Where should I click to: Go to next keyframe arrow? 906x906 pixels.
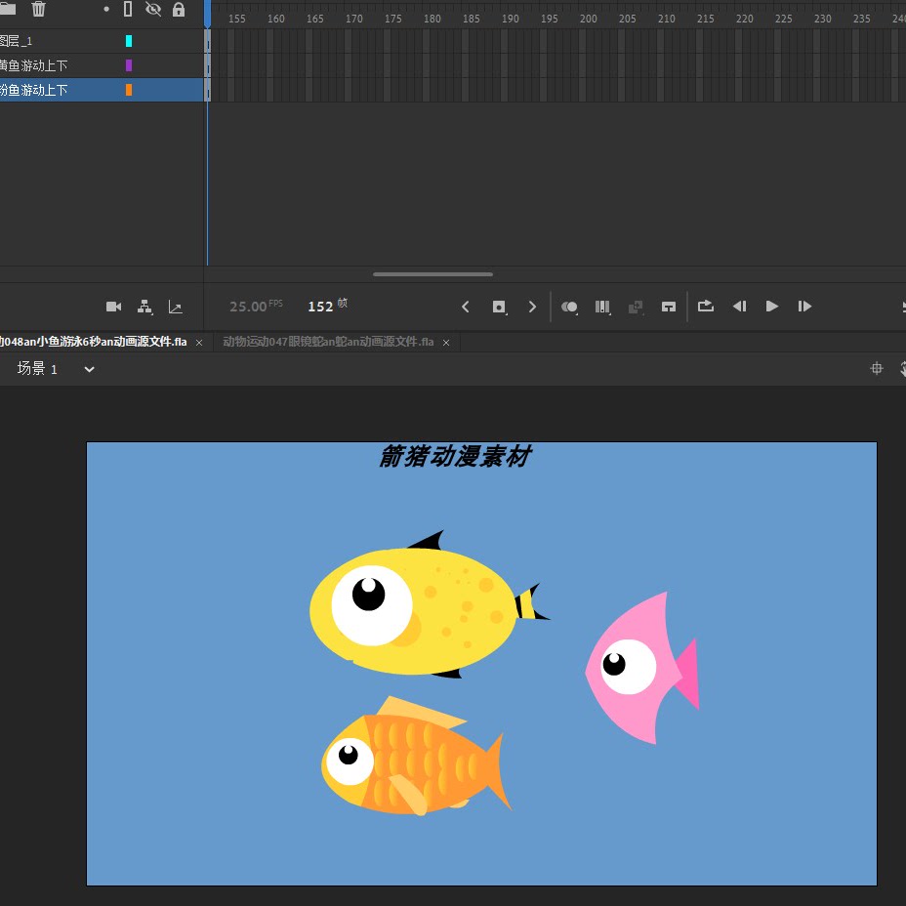coord(532,307)
